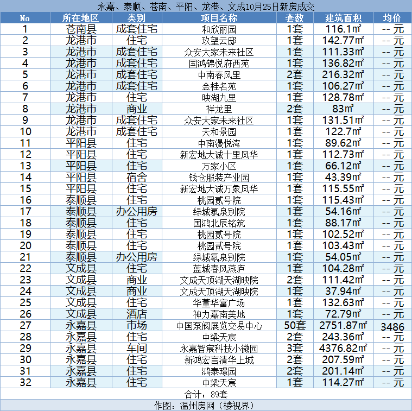Screen dimensions: 412x411
Task: Click the total 合计：89套
Action: 206,394
